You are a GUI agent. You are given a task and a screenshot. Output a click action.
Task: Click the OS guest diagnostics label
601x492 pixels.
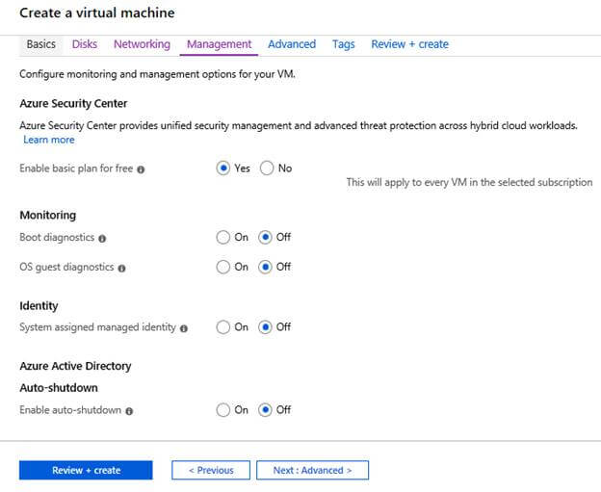(66, 267)
